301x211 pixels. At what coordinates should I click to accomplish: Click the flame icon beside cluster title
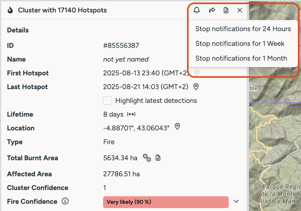[x=10, y=10]
